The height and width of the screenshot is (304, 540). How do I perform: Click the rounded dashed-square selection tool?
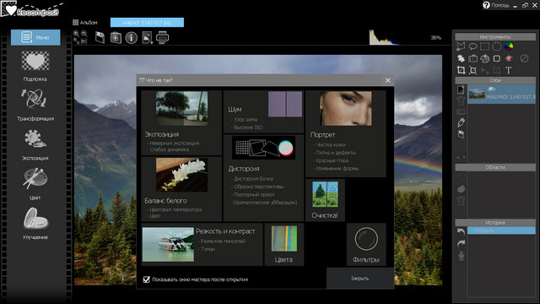(497, 58)
